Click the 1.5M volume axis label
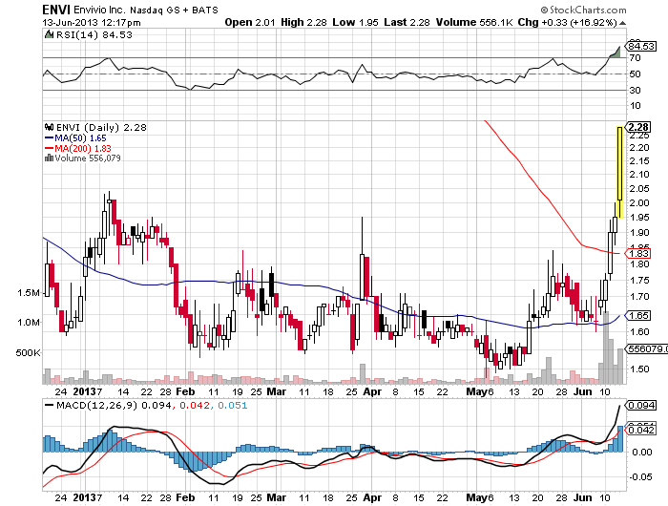 point(28,292)
